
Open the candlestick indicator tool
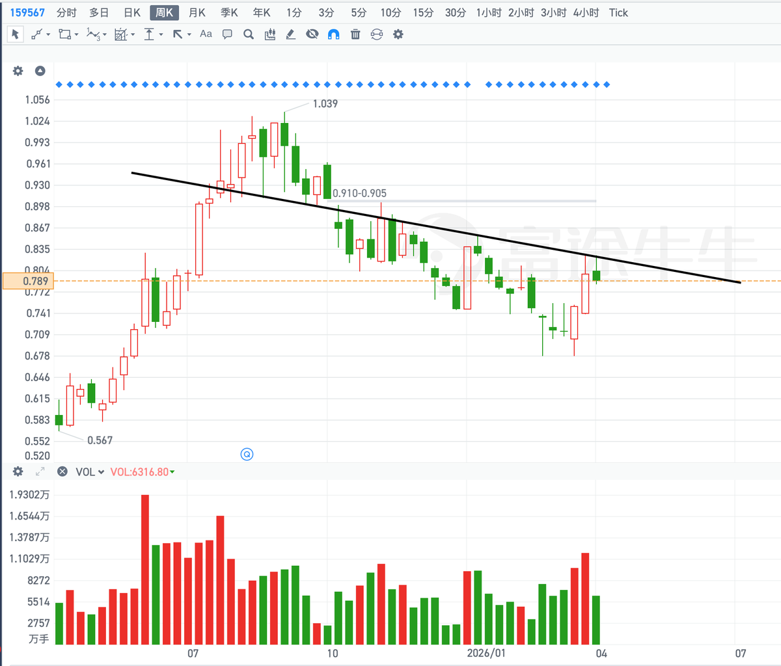(270, 34)
